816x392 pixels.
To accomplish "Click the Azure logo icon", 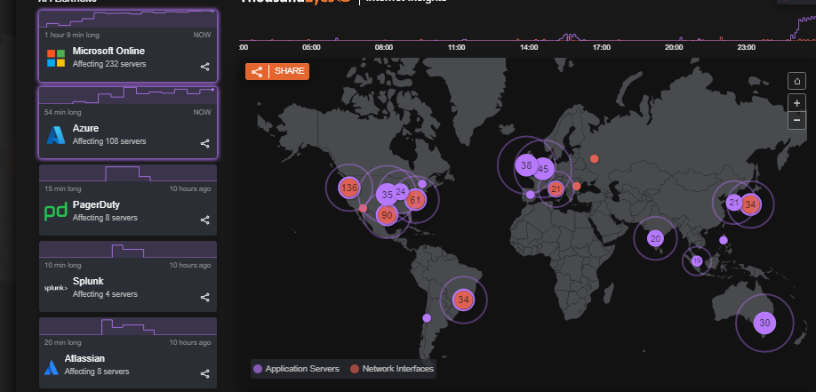I will point(56,135).
